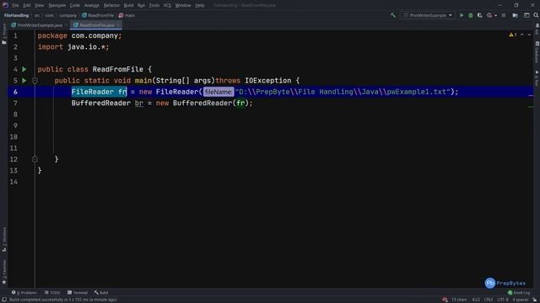540x303 pixels.
Task: Click the IOException keyword on line 5
Action: [268, 81]
